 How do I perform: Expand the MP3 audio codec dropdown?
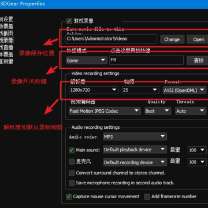click(x=135, y=136)
